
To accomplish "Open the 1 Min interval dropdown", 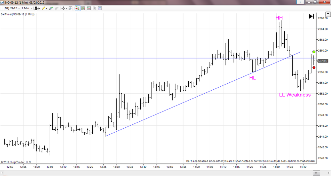I will [26, 8].
